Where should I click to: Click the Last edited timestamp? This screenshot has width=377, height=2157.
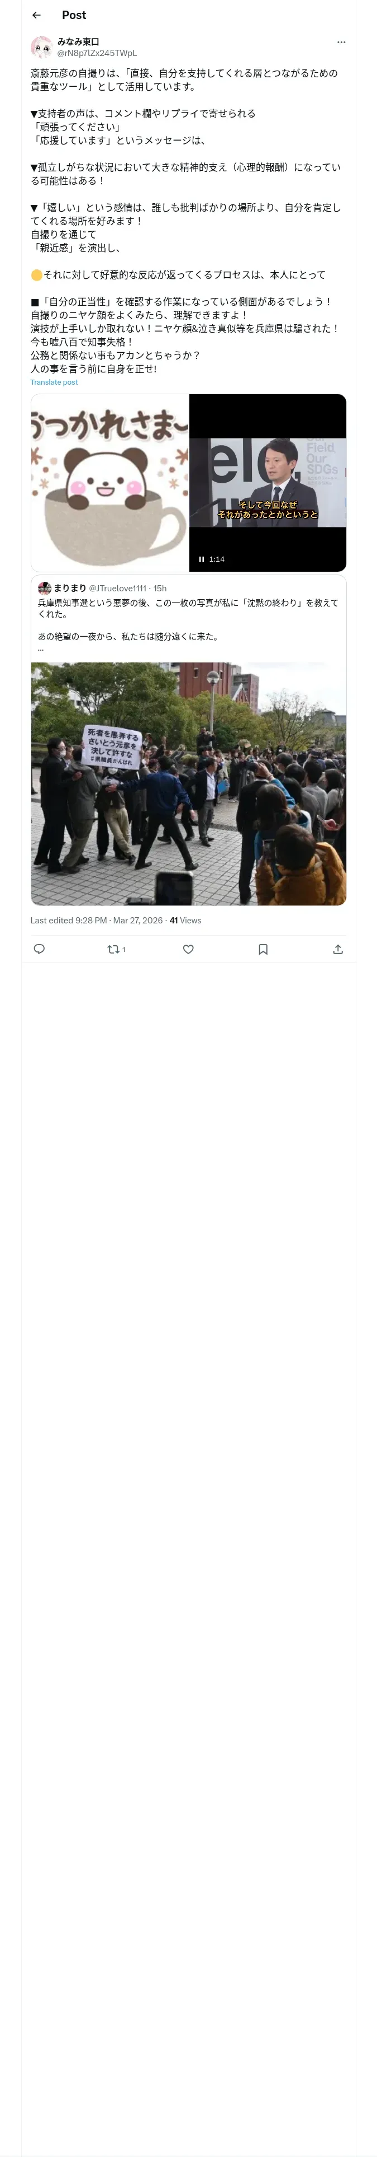[x=96, y=920]
